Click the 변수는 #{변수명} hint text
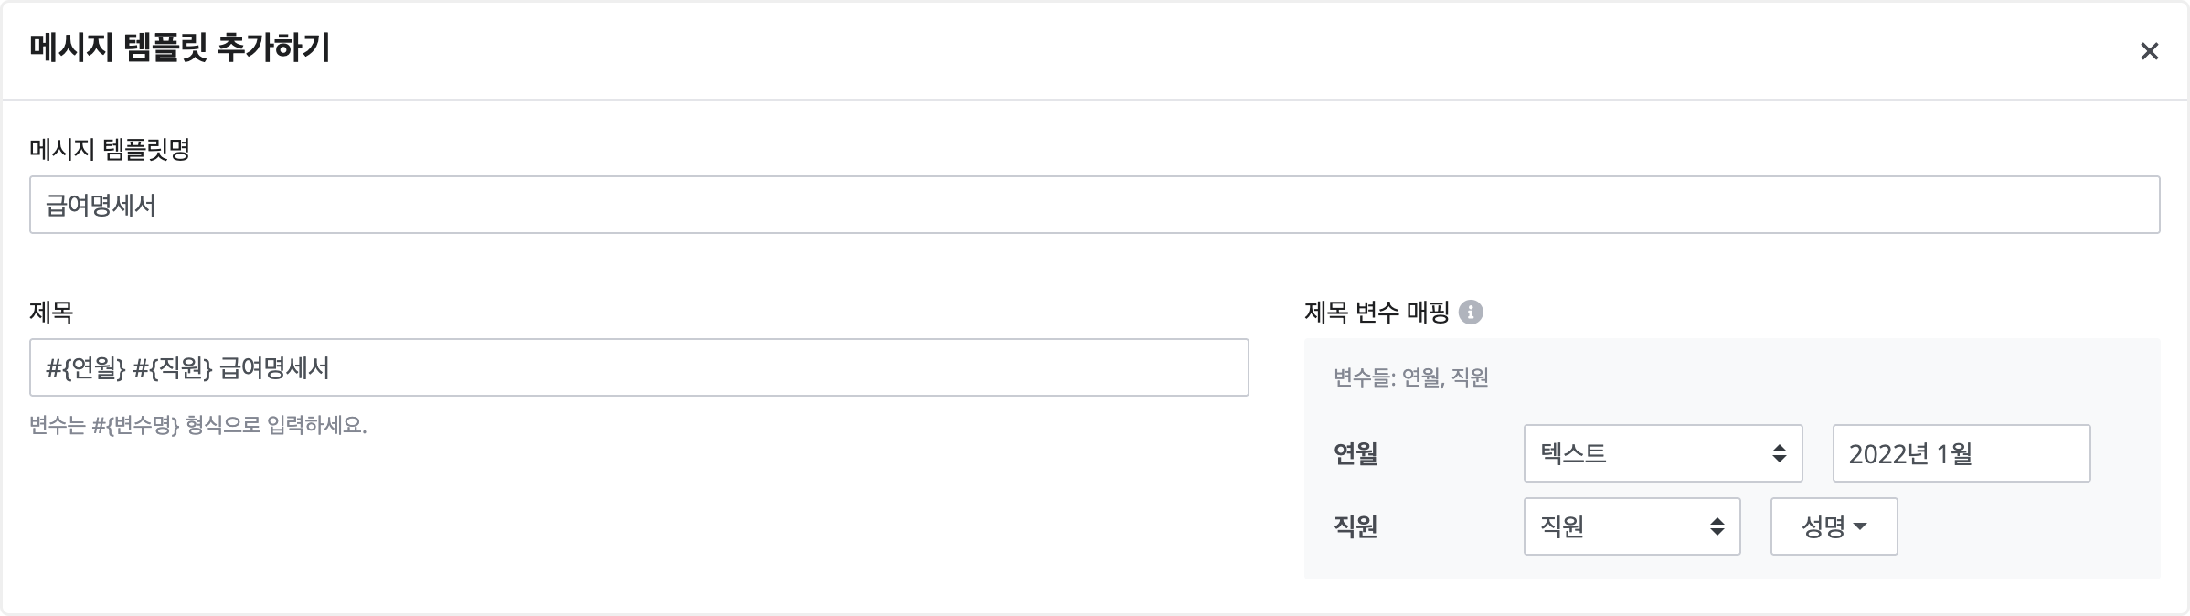2190x616 pixels. 198,425
